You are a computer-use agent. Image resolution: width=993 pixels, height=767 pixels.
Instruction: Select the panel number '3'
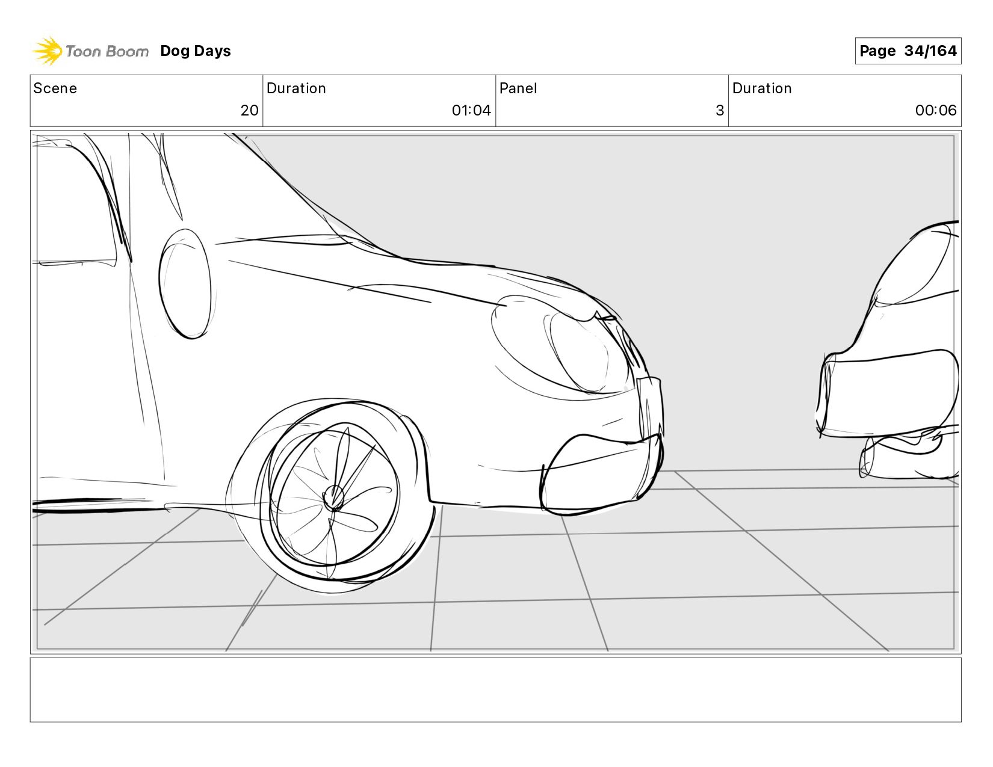[720, 111]
